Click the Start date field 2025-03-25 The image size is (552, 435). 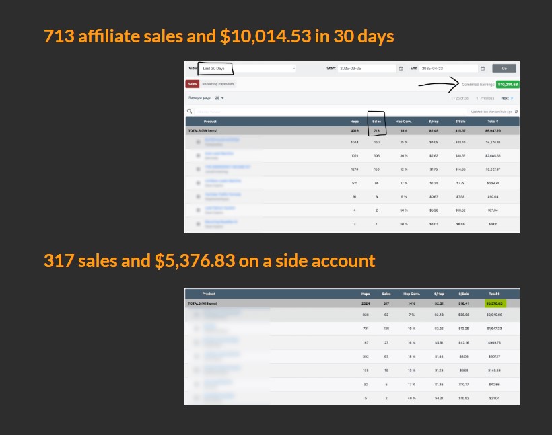point(366,69)
